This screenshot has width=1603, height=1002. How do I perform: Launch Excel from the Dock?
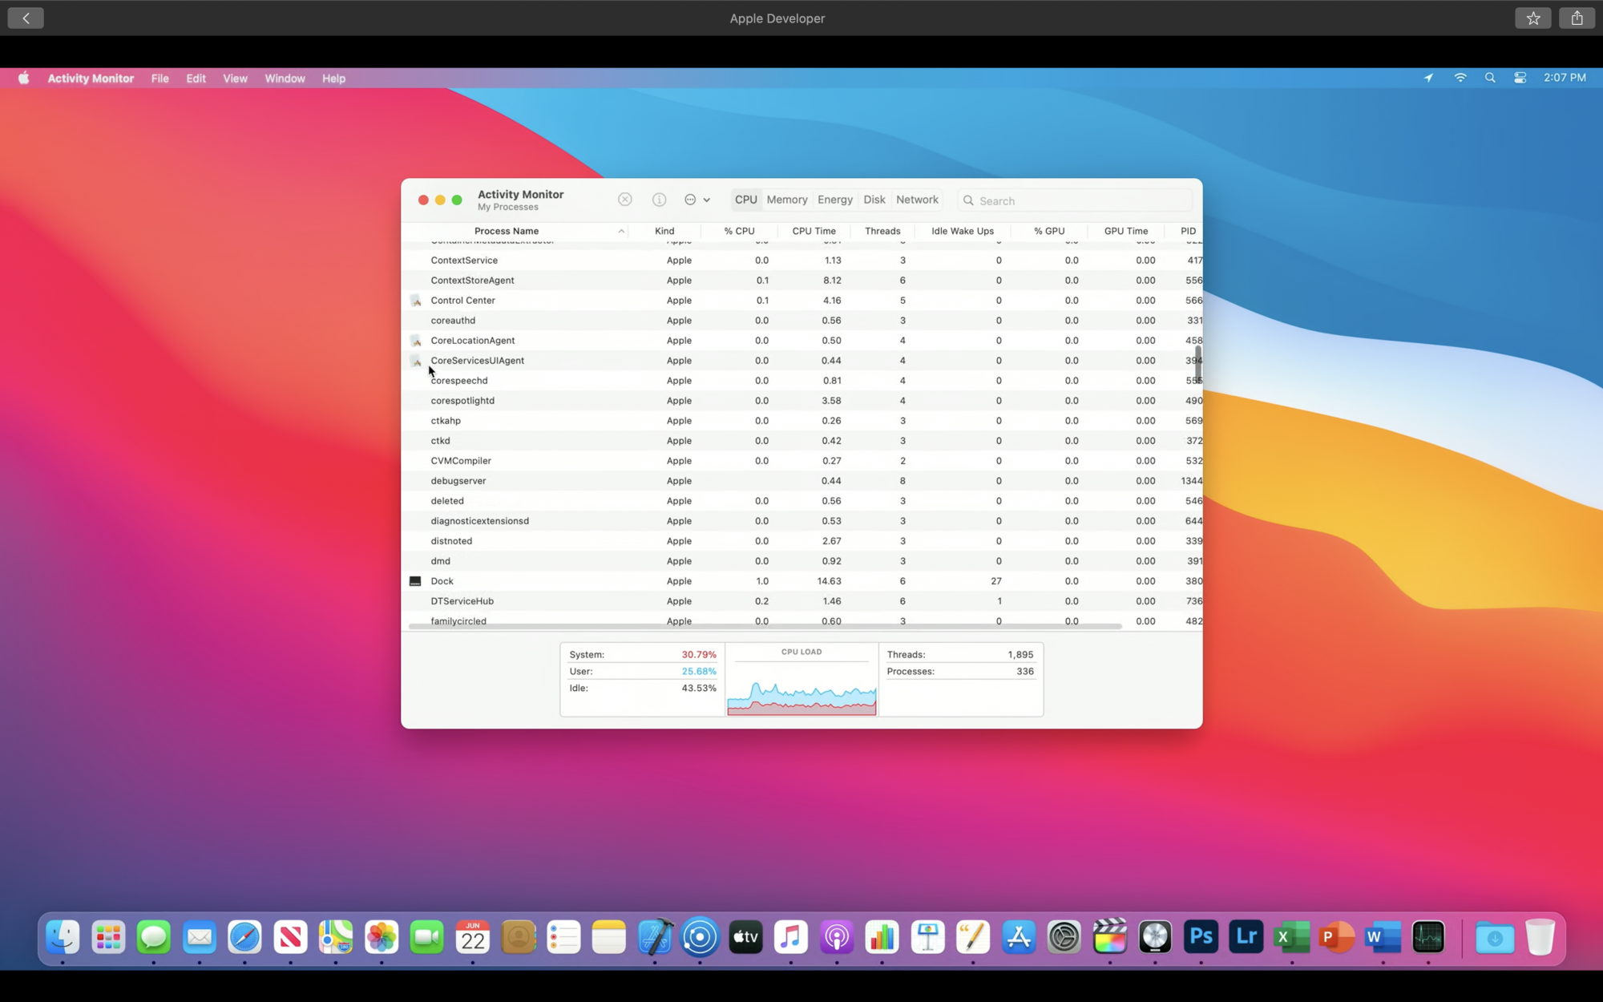point(1292,937)
